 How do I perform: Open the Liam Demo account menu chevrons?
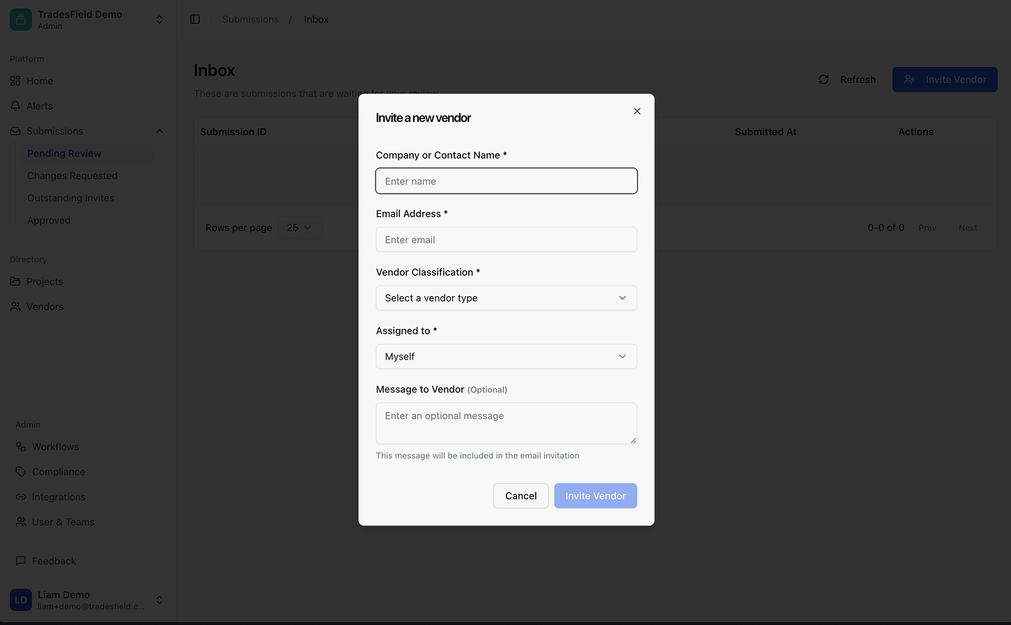point(160,600)
